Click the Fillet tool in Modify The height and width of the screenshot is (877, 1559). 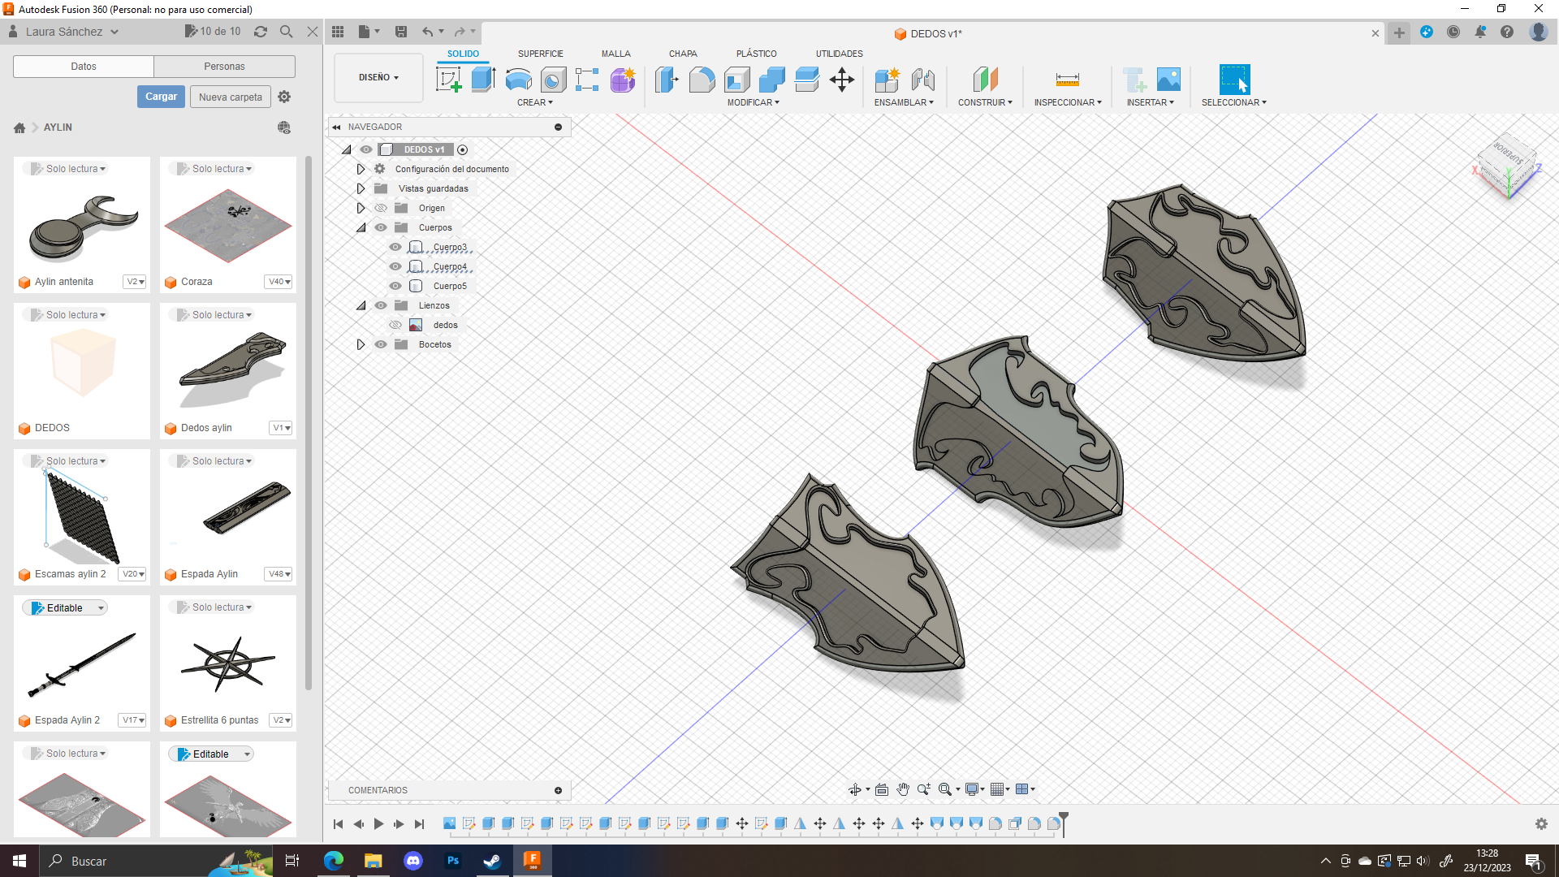click(702, 80)
